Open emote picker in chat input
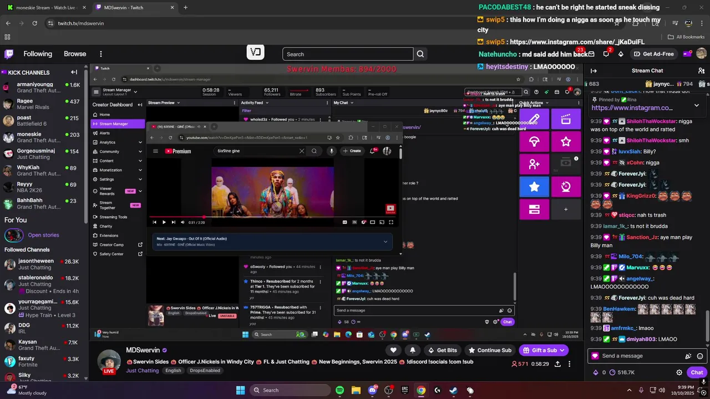Viewport: 710px width, 399px height. pos(700,356)
